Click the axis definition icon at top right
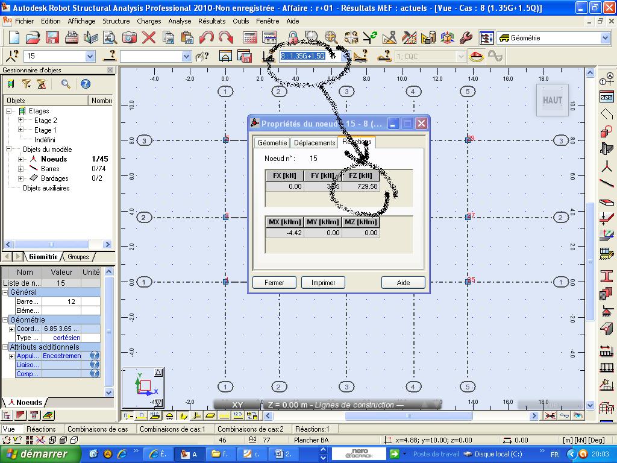The width and height of the screenshot is (617, 463). tap(606, 79)
